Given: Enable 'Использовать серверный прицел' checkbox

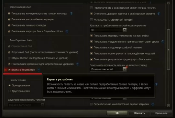Looking at the screenshot, I should [x=91, y=20].
